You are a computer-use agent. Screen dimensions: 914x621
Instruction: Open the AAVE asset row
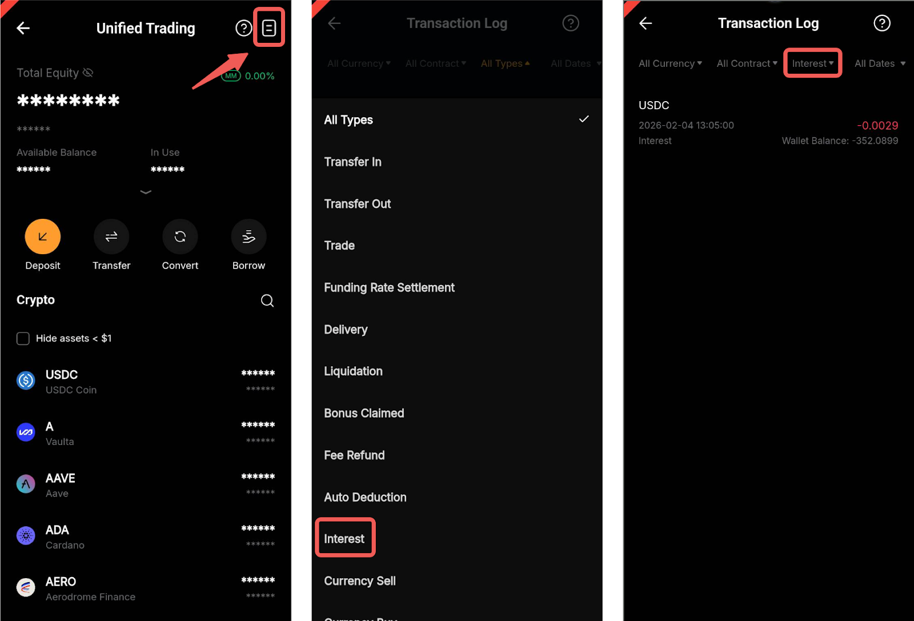click(146, 484)
